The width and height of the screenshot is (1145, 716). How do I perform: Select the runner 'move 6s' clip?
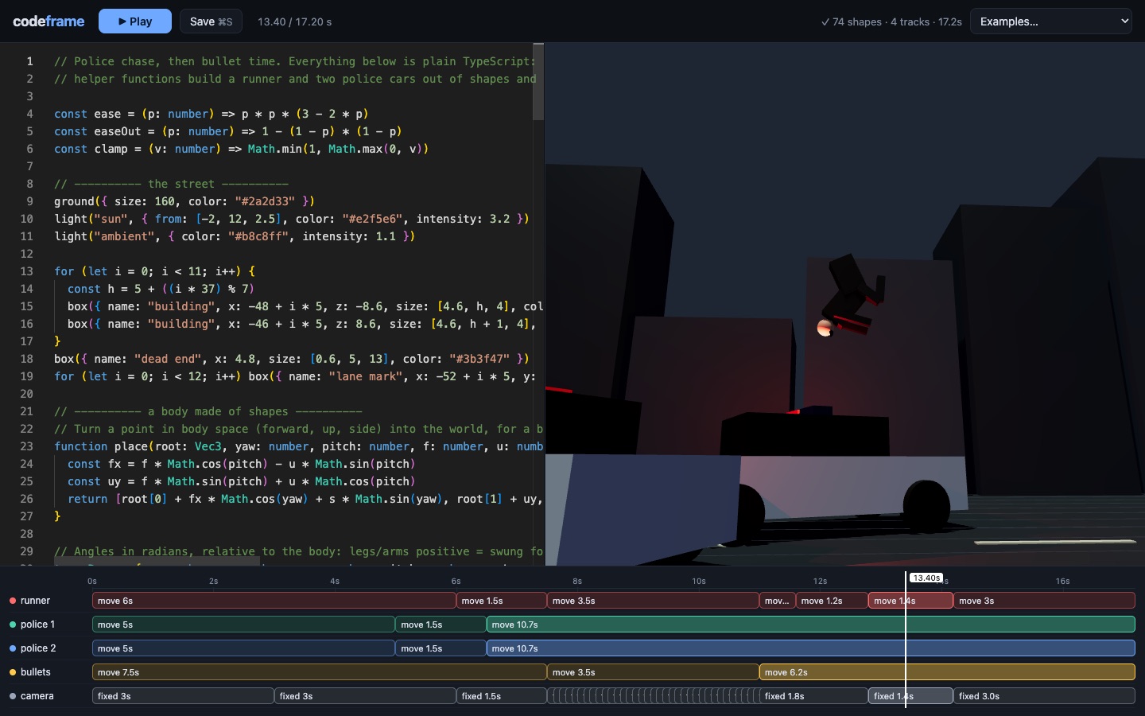(274, 601)
